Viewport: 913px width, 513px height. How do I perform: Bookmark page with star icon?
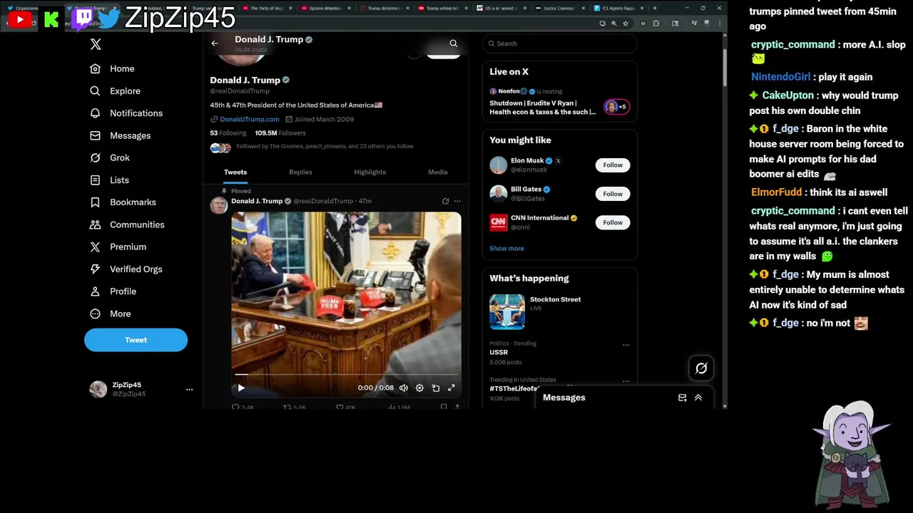(626, 24)
